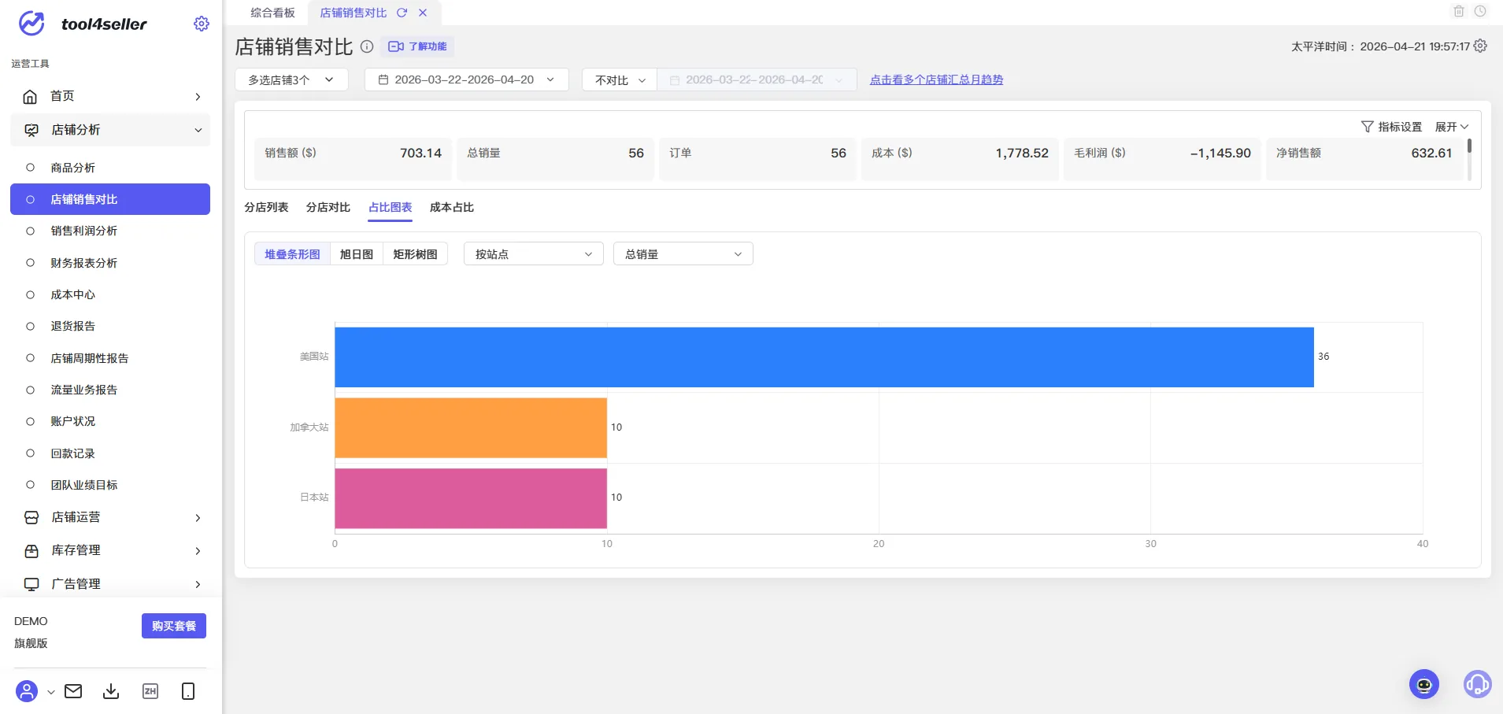Open the mail envelope icon

pyautogui.click(x=73, y=691)
